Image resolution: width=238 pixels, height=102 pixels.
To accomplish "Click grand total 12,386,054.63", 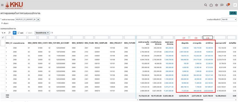I will [221, 96].
